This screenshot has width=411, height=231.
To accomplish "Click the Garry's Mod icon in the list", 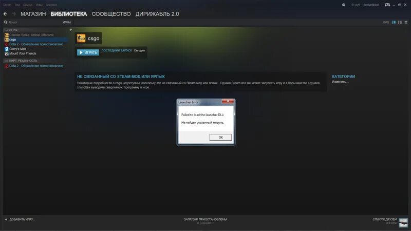I will 7,49.
